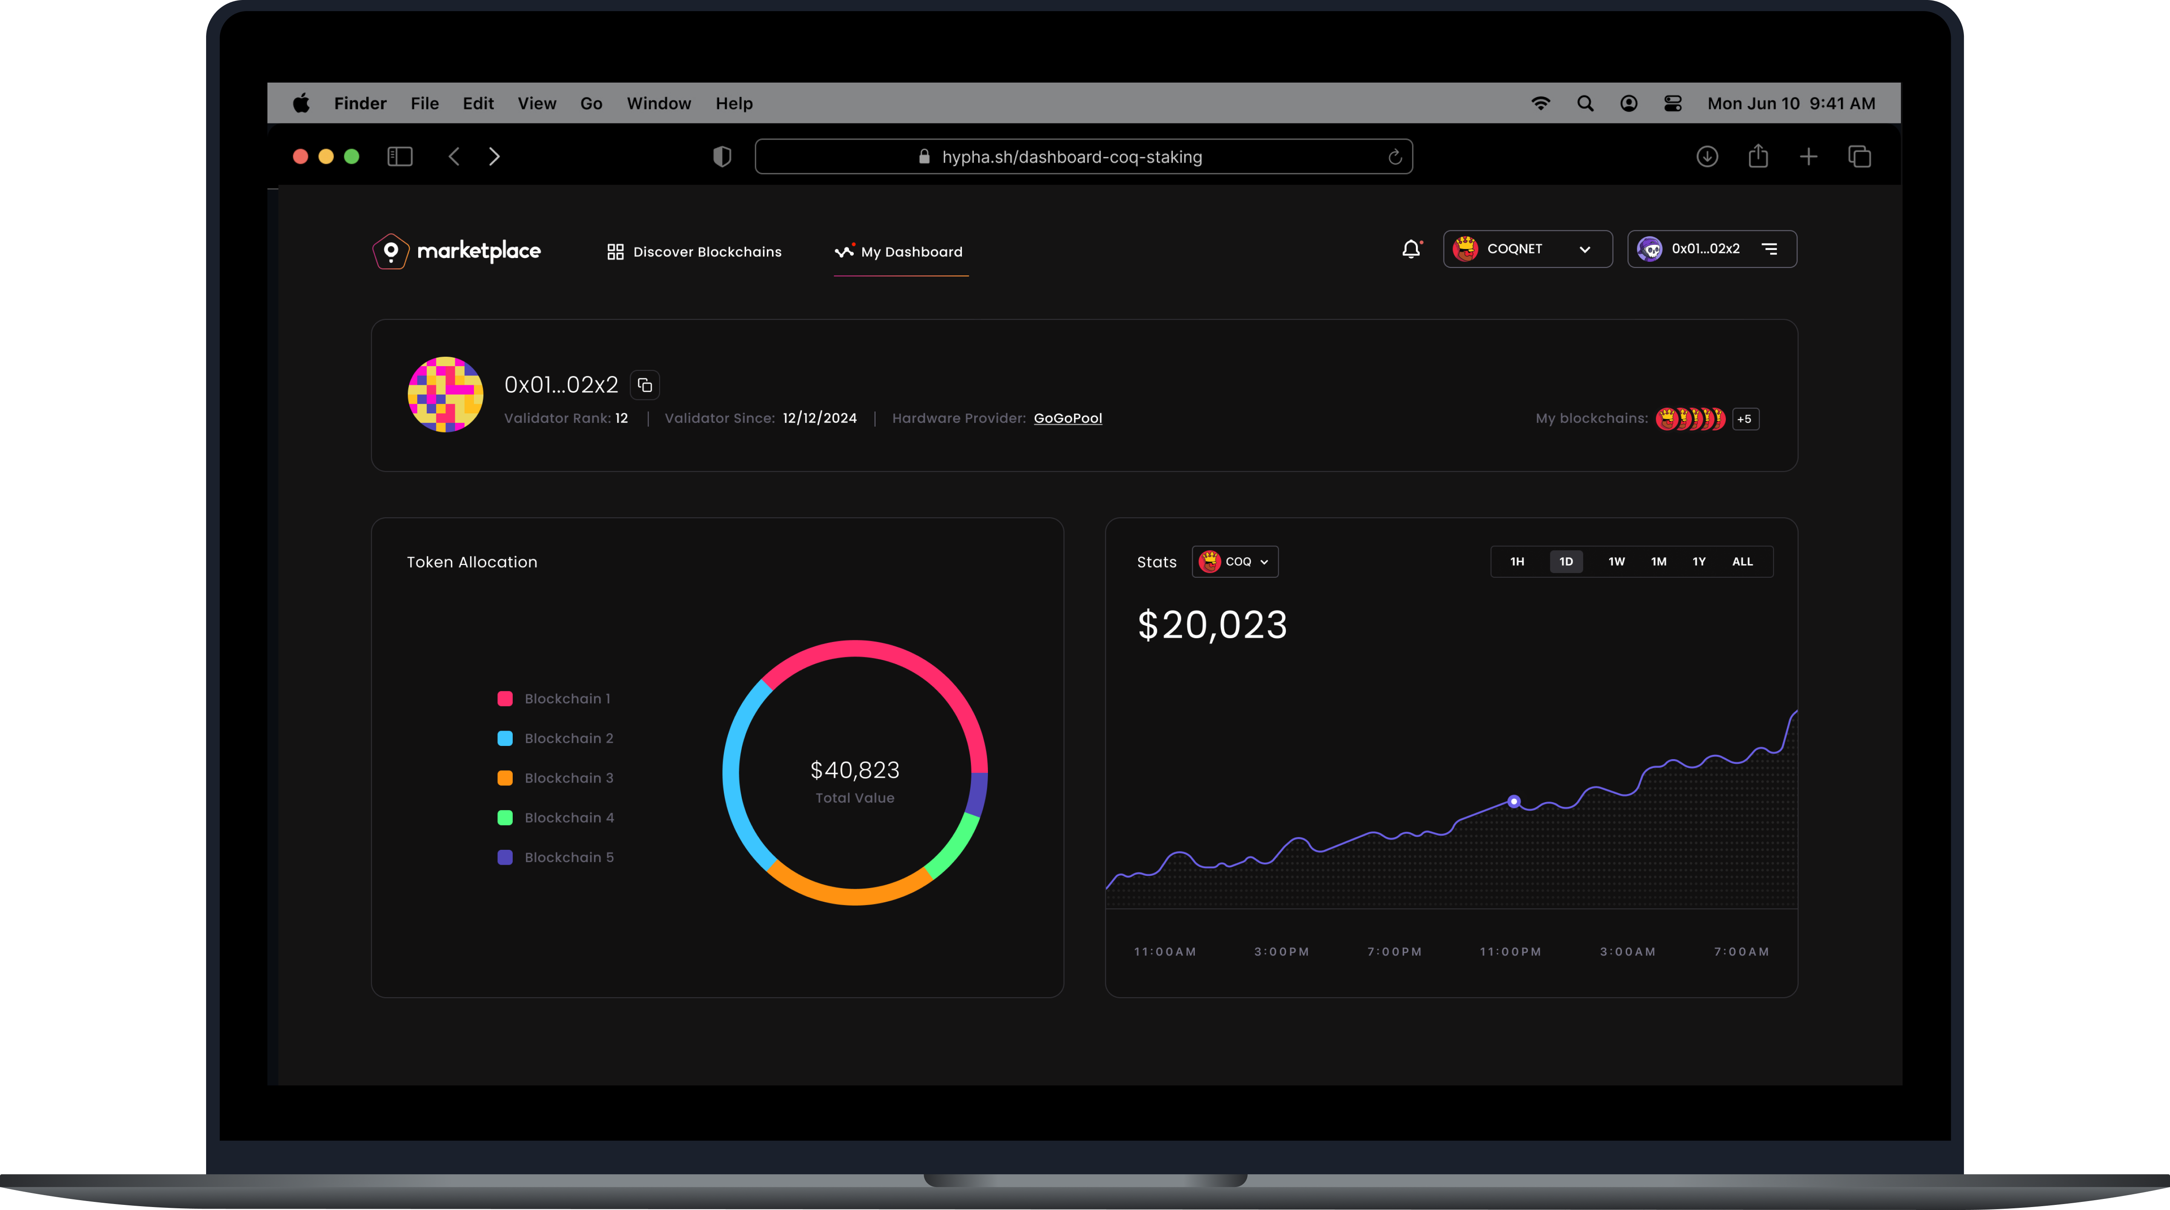Image resolution: width=2170 pixels, height=1210 pixels.
Task: Open Spotlight search from menu bar
Action: tap(1584, 103)
